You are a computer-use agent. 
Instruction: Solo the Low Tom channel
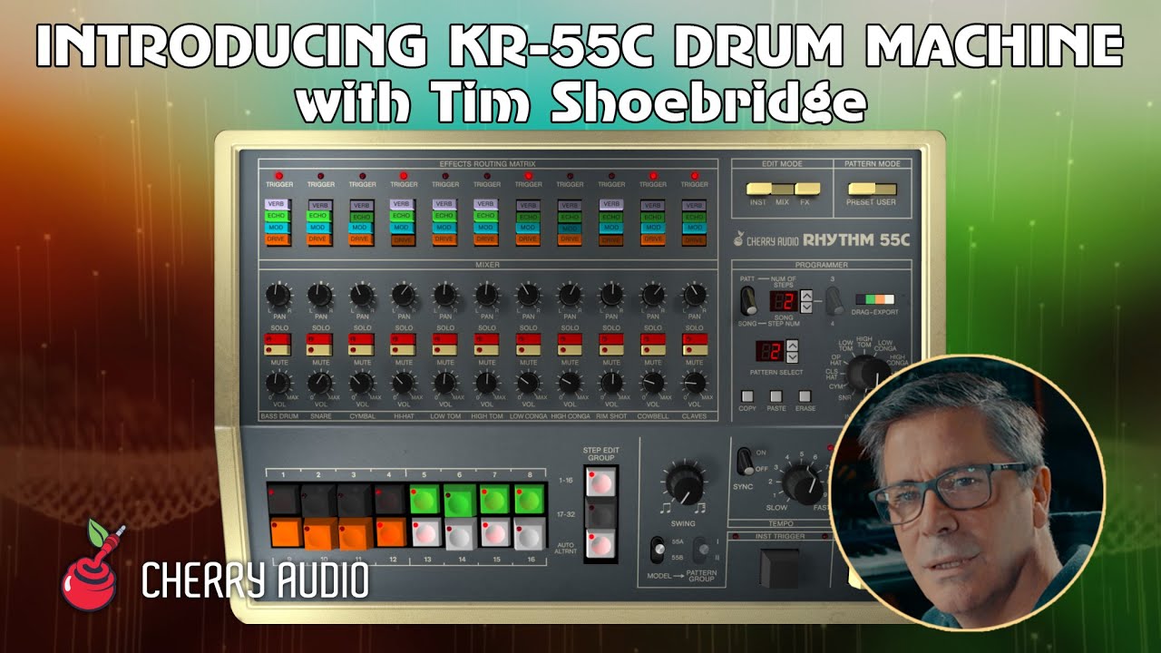pos(444,339)
